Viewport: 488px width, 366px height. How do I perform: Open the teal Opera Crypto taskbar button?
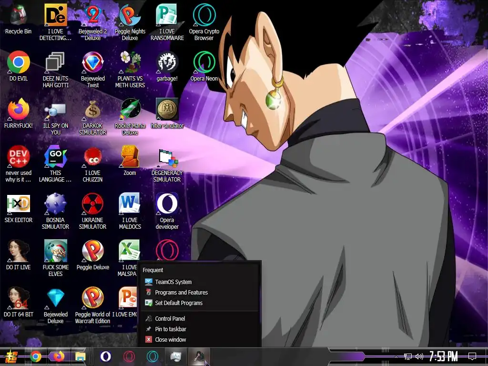pos(152,356)
